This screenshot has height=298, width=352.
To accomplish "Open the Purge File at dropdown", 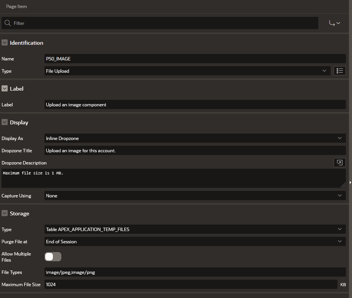I will [x=195, y=241].
